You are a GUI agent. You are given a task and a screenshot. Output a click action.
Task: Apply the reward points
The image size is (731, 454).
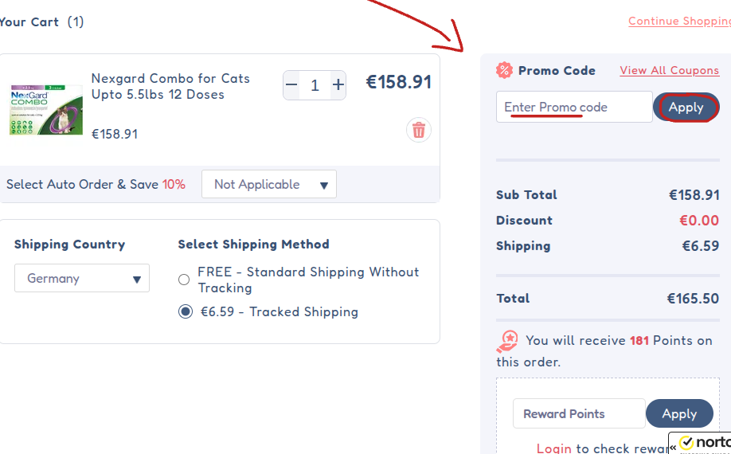[679, 413]
